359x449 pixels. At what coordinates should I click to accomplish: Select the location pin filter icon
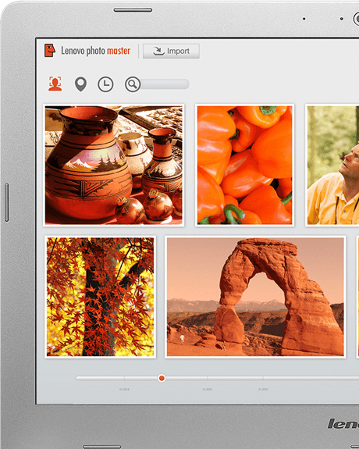[80, 84]
